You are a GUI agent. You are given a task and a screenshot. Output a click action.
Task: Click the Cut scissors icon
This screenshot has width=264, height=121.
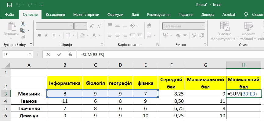coord(23,23)
